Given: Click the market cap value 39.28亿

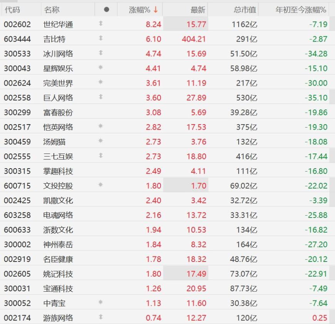Looking at the screenshot, I should pos(244,113).
